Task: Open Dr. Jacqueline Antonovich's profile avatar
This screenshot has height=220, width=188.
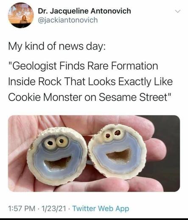Action: pos(21,15)
